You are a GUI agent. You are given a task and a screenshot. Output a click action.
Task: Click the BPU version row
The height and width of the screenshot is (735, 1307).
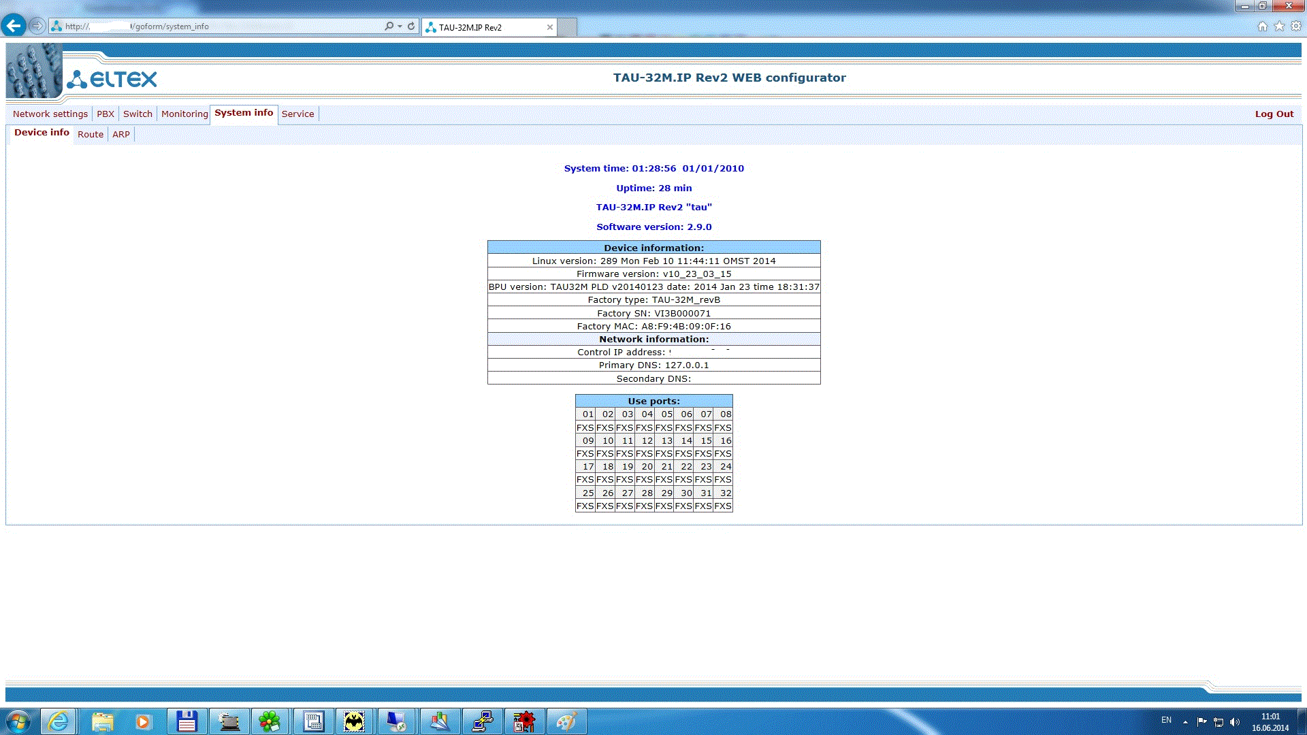point(653,287)
